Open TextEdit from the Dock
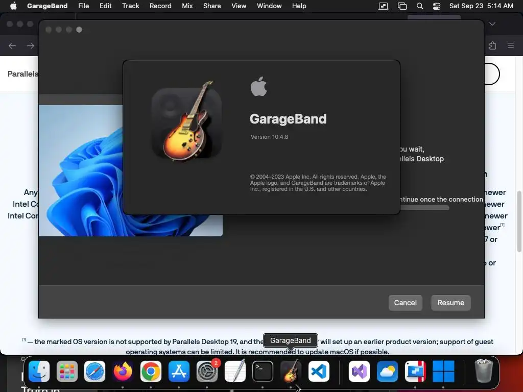 tap(235, 372)
